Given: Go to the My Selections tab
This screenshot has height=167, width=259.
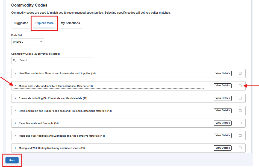Looking at the screenshot, I should pyautogui.click(x=70, y=23).
